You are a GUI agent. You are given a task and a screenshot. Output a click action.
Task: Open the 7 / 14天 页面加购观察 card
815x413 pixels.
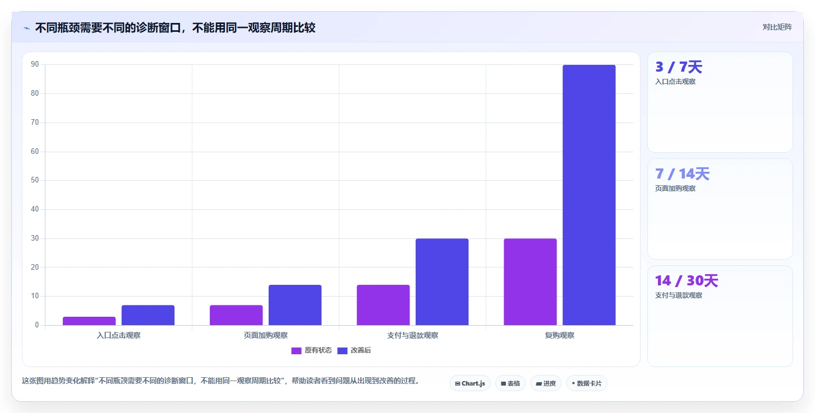(x=720, y=209)
